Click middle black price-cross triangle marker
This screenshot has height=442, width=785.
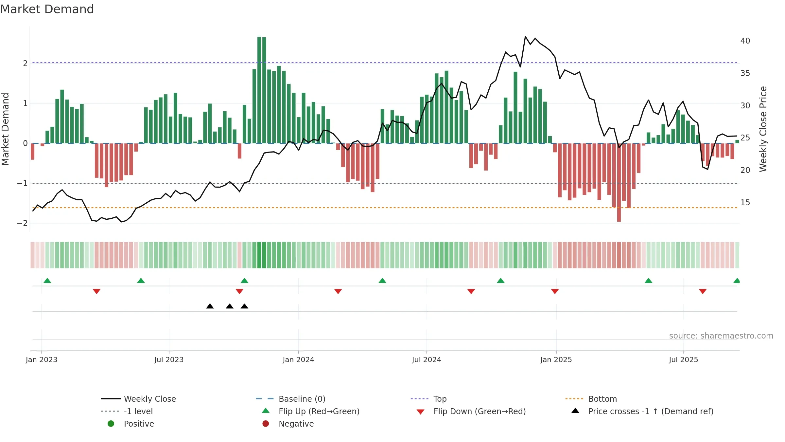tap(230, 306)
